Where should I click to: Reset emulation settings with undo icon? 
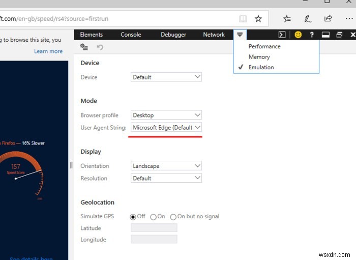[100, 47]
